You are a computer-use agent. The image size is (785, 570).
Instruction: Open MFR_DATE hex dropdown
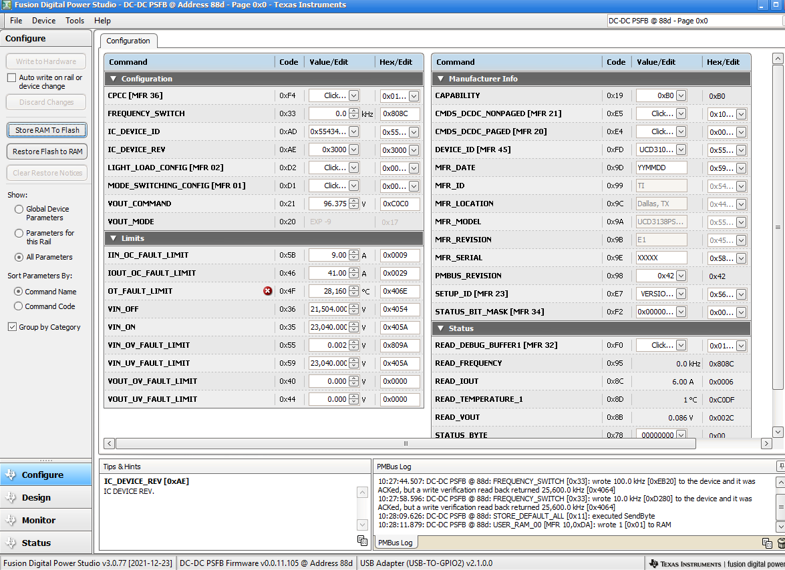pyautogui.click(x=741, y=168)
